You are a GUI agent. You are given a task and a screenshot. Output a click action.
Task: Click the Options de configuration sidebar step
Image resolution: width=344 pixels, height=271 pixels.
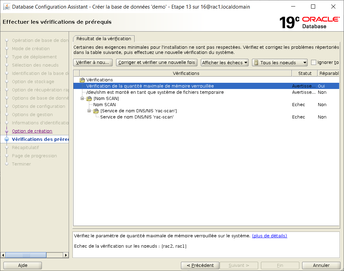click(x=38, y=106)
